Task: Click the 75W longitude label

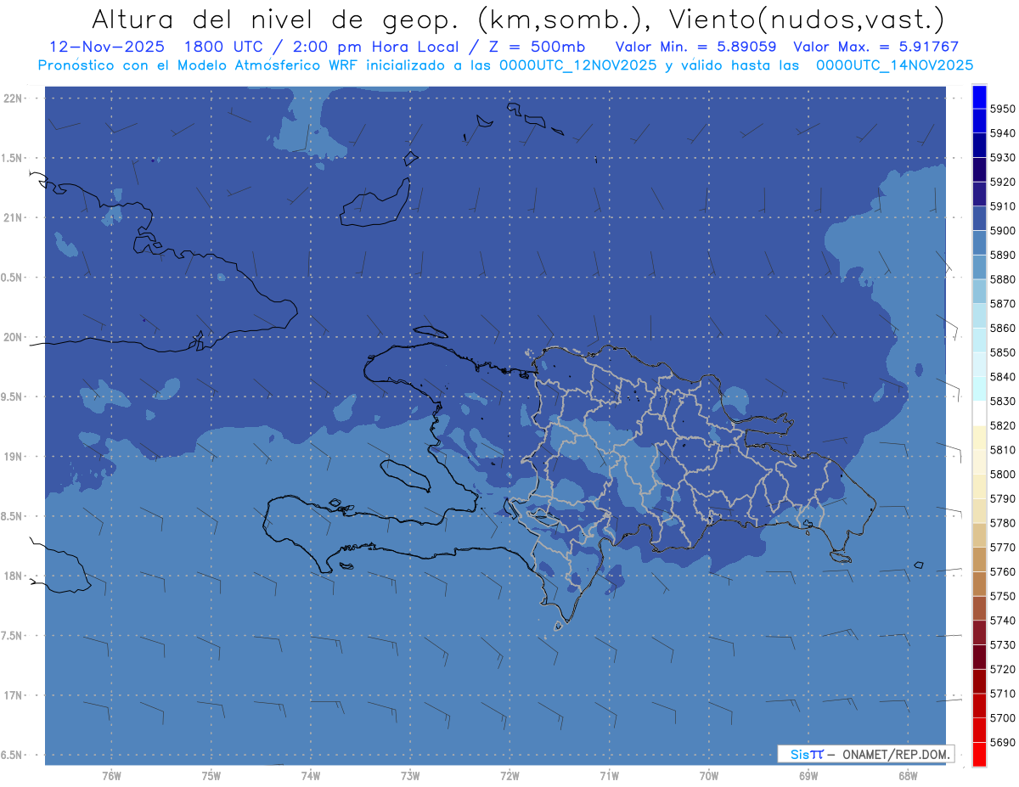Action: coord(211,777)
